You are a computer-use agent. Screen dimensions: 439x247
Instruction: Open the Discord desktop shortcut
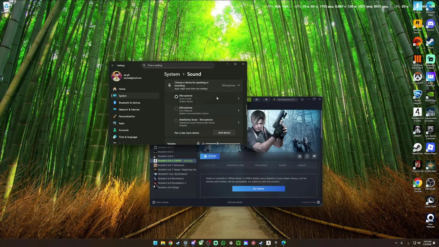pos(430,25)
